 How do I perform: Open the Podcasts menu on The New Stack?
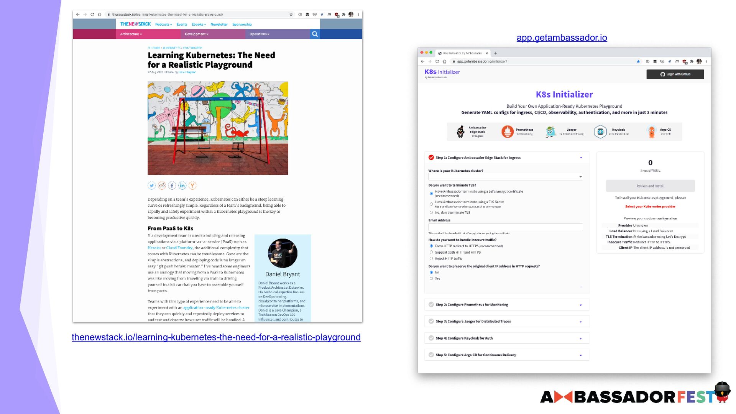click(163, 25)
